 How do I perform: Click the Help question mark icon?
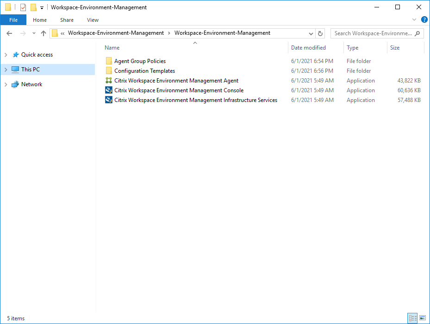[424, 20]
